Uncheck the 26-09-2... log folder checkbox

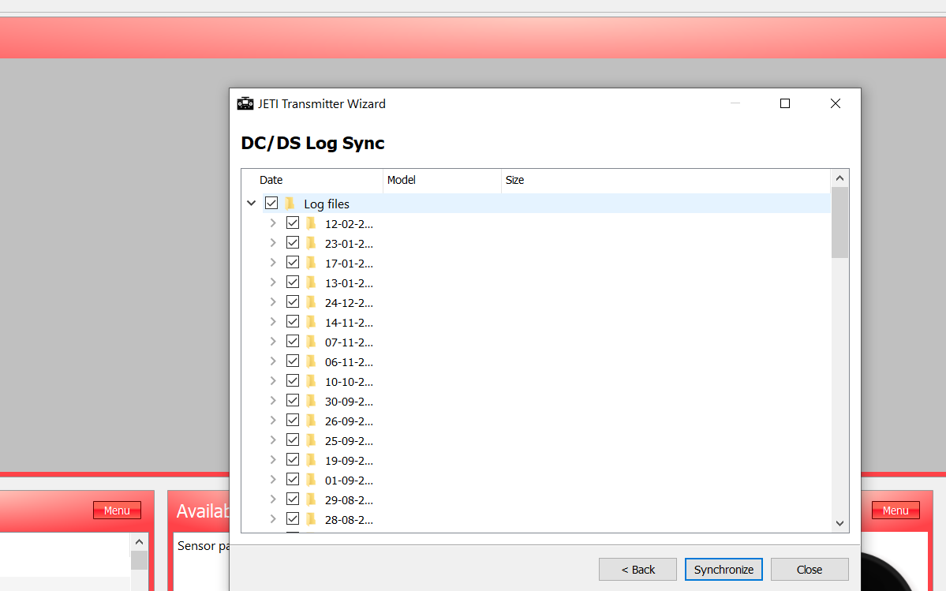tap(293, 421)
